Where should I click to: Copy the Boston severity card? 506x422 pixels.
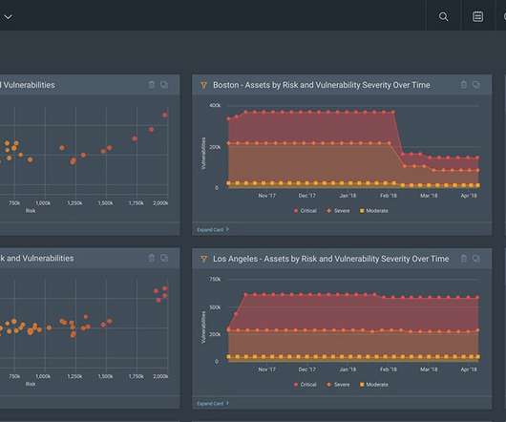[x=476, y=85]
